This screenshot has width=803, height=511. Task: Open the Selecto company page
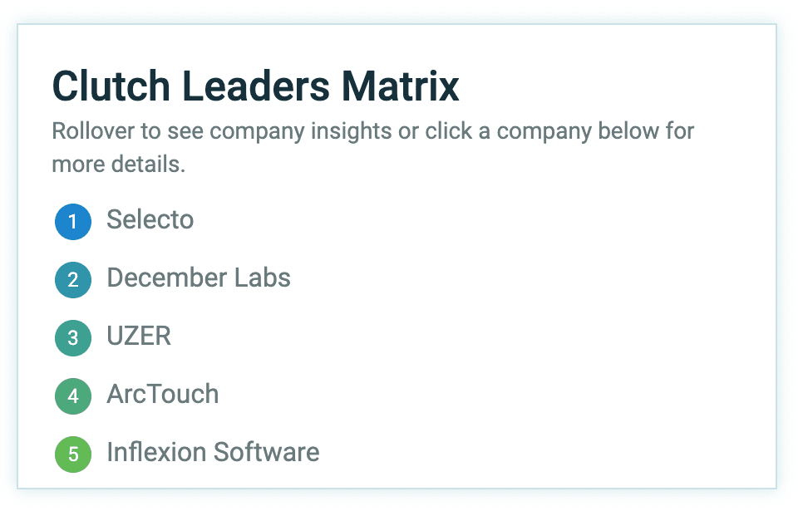click(150, 220)
